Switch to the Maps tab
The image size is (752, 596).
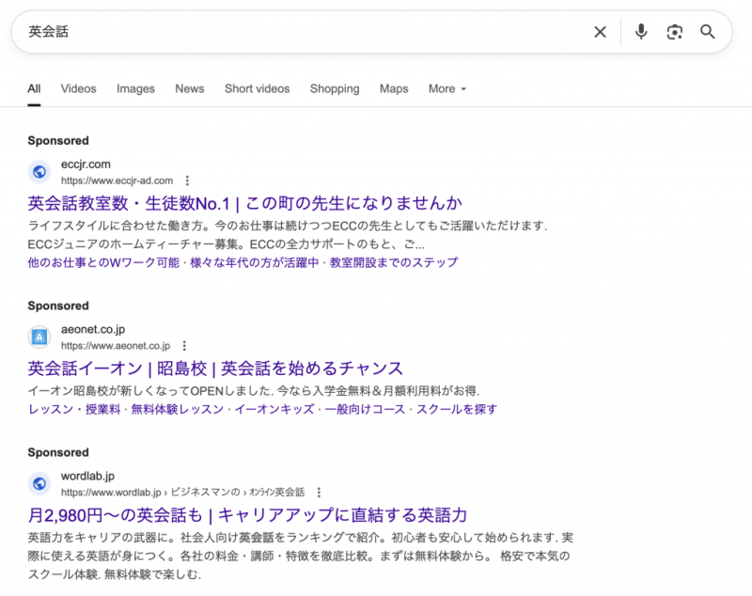coord(394,88)
